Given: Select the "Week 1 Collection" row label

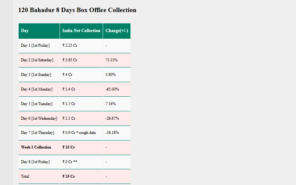Looking at the screenshot, I should point(36,147).
